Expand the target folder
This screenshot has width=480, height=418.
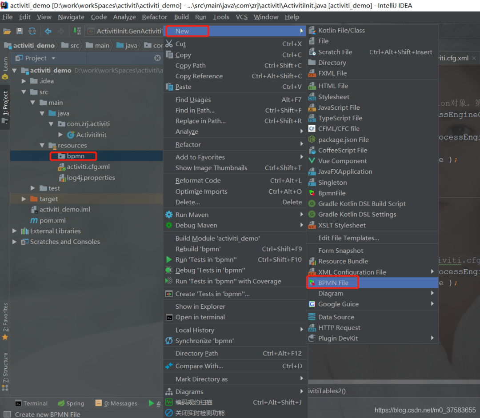(x=24, y=199)
